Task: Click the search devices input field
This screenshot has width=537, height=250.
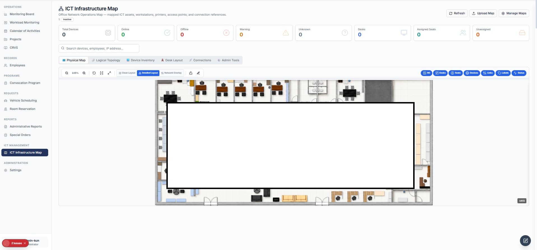Action: (99, 48)
